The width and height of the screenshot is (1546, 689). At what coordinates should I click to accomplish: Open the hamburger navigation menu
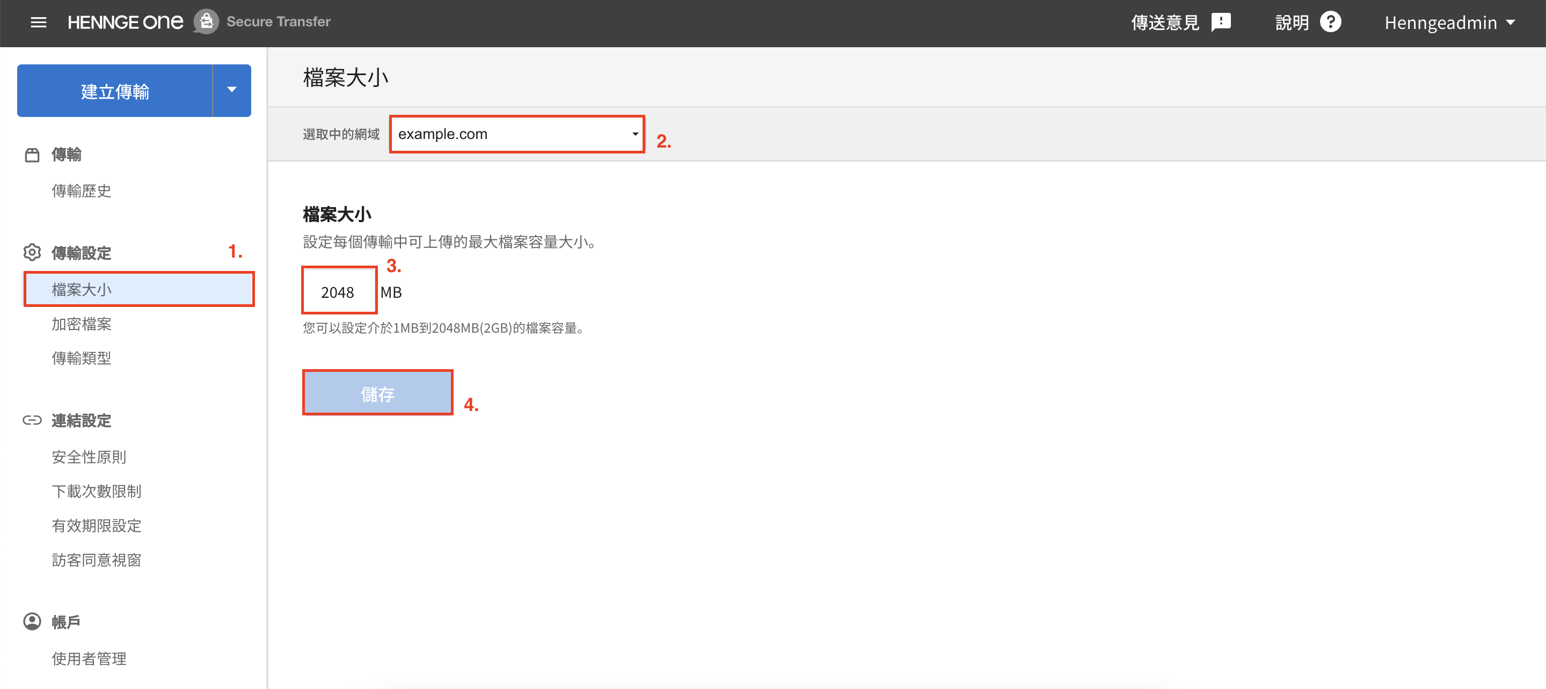[x=39, y=22]
